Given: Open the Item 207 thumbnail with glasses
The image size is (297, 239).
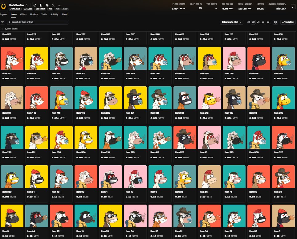Looking at the screenshot, I should [86, 58].
